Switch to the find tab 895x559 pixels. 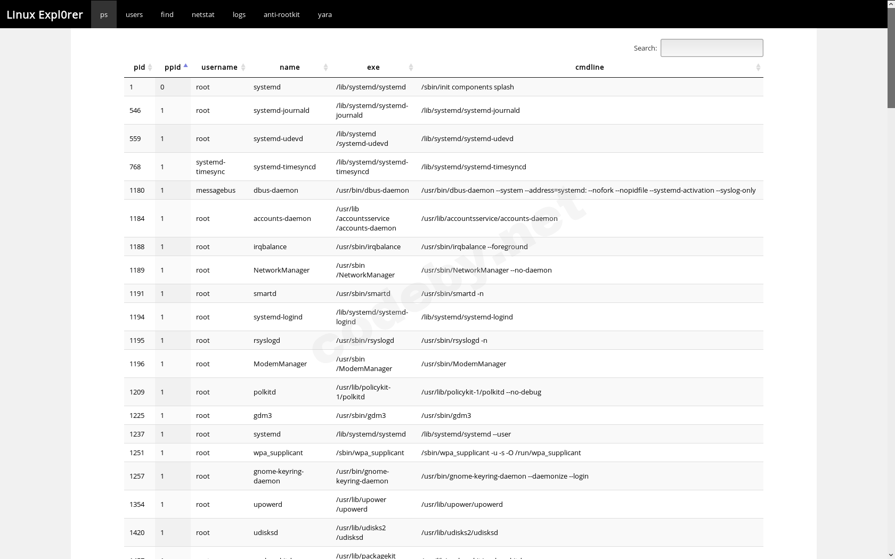click(167, 14)
